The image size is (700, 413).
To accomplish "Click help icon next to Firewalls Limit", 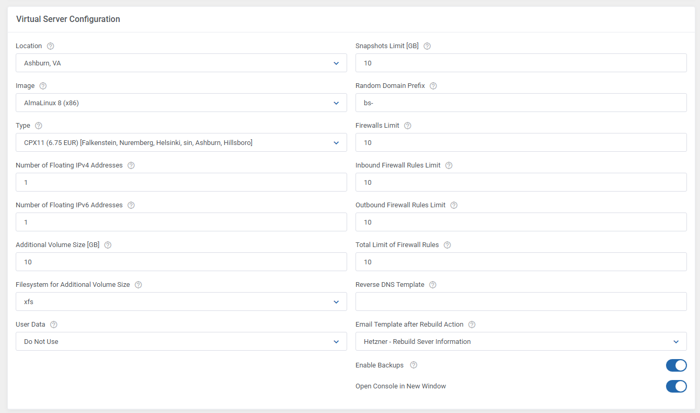I will point(408,126).
